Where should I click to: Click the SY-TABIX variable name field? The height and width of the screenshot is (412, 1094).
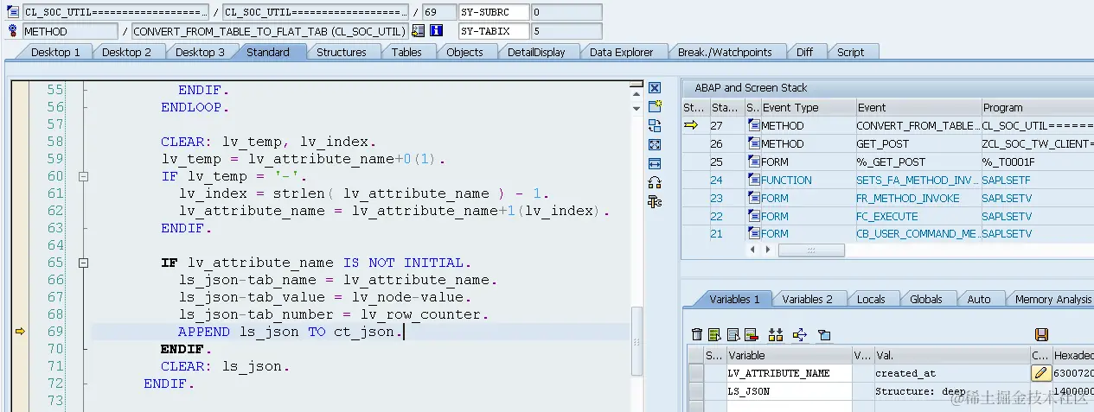[x=494, y=31]
